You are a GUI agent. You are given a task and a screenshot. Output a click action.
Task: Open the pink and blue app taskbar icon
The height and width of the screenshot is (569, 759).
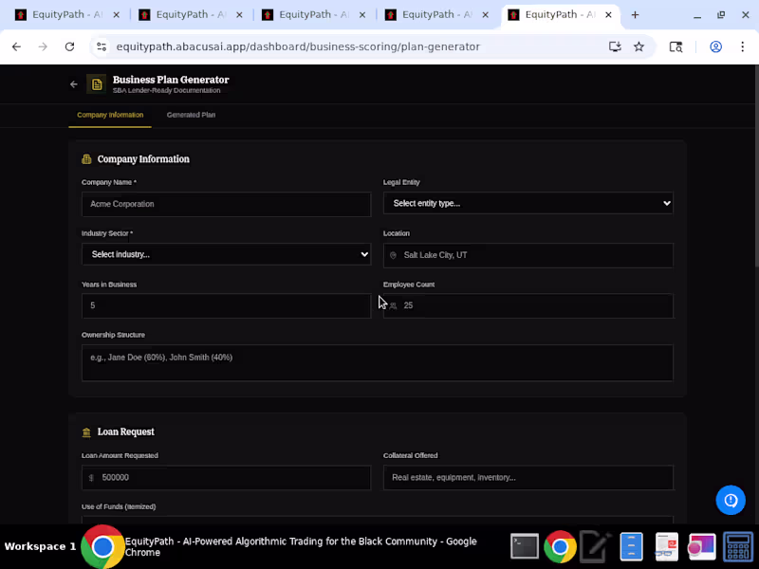pos(702,547)
